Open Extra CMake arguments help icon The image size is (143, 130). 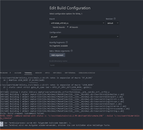point(72,51)
